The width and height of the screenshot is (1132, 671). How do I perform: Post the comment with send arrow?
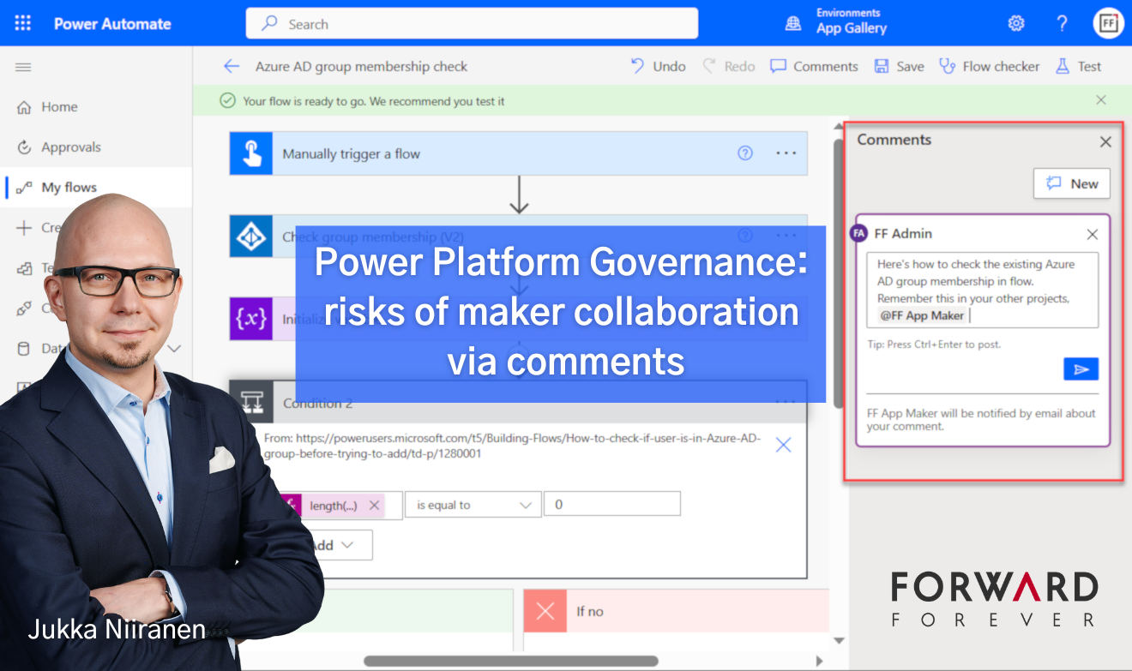click(x=1081, y=368)
